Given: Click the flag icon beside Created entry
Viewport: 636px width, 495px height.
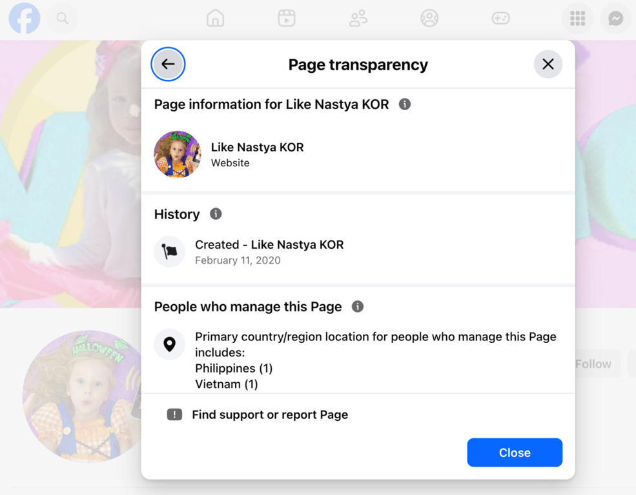Looking at the screenshot, I should [170, 251].
